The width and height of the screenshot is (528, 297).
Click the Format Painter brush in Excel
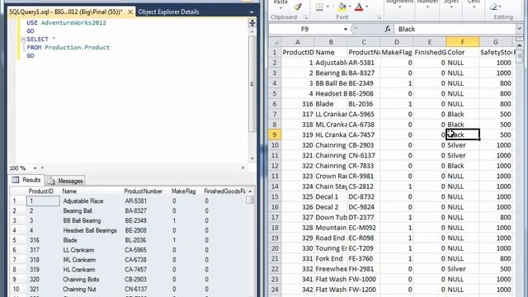pos(297,7)
